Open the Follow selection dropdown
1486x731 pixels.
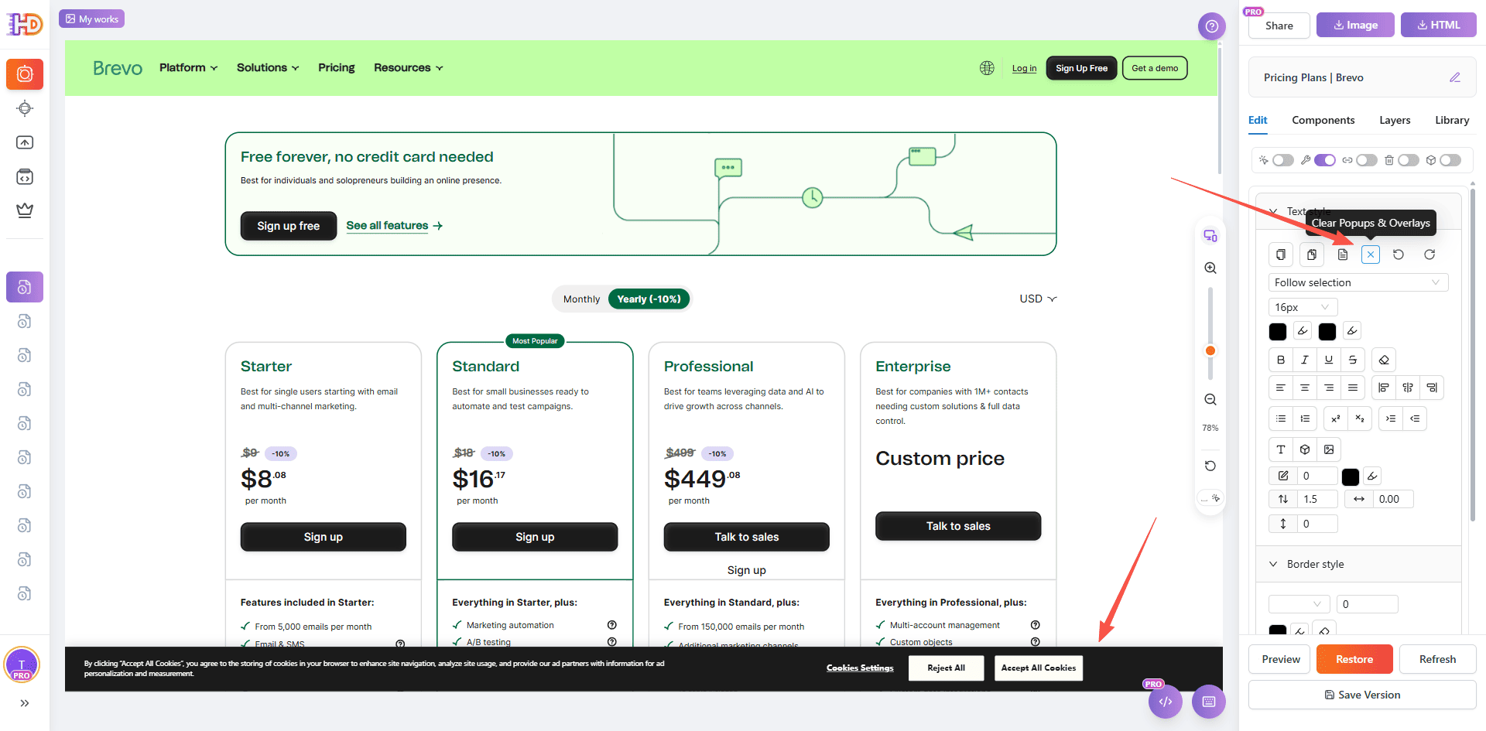[x=1358, y=282]
